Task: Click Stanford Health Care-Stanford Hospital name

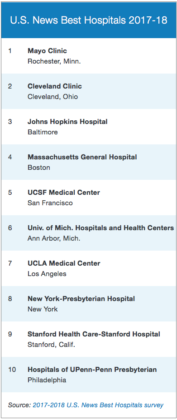Action: [94, 334]
